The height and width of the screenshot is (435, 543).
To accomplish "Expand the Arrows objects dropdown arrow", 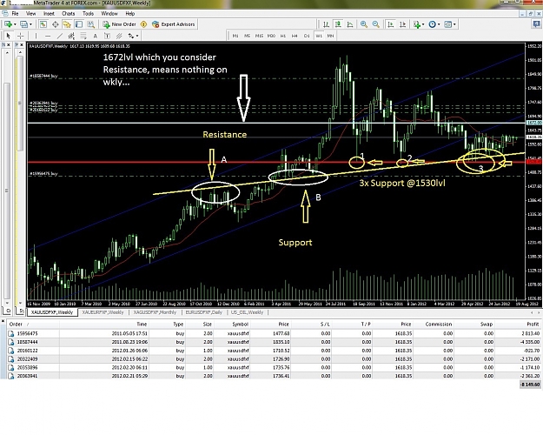I will tap(137, 36).
